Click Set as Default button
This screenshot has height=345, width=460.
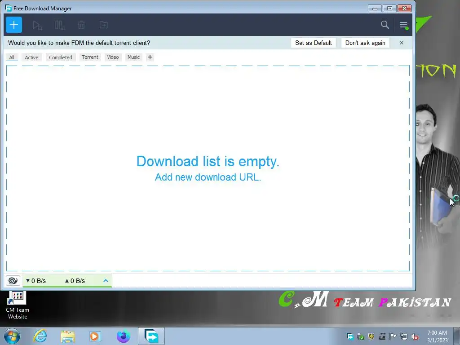coord(313,43)
